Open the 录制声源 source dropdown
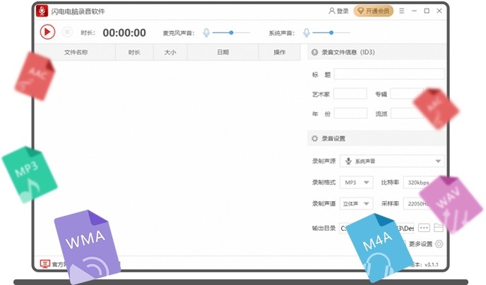 pos(392,161)
